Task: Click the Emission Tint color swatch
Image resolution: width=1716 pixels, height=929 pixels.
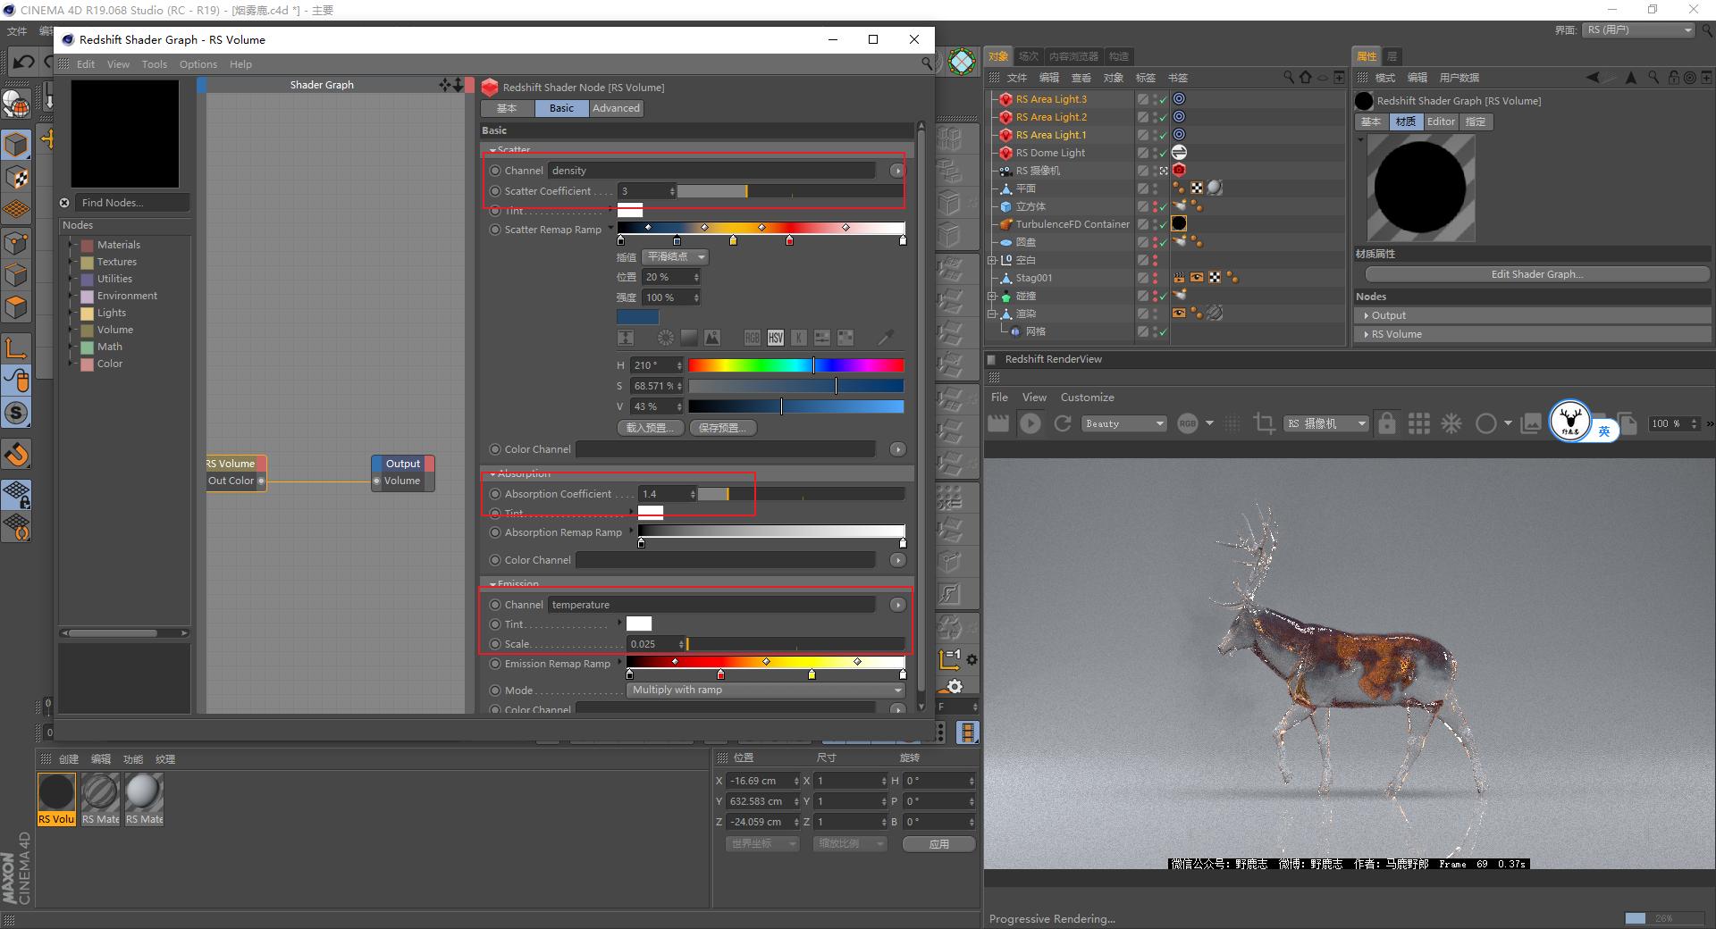Action: point(637,624)
